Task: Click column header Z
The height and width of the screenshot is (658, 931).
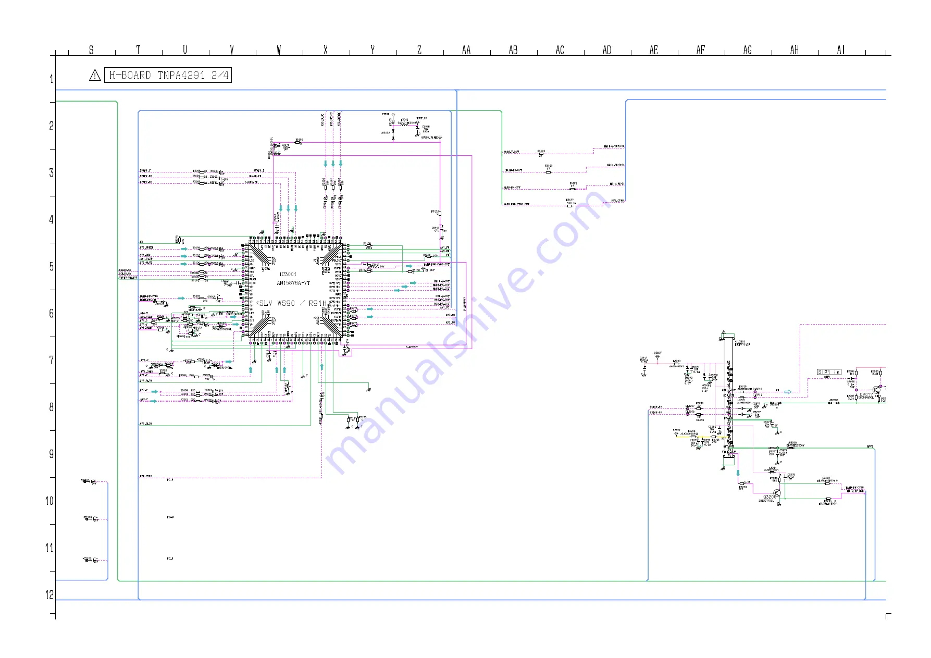Action: [419, 50]
